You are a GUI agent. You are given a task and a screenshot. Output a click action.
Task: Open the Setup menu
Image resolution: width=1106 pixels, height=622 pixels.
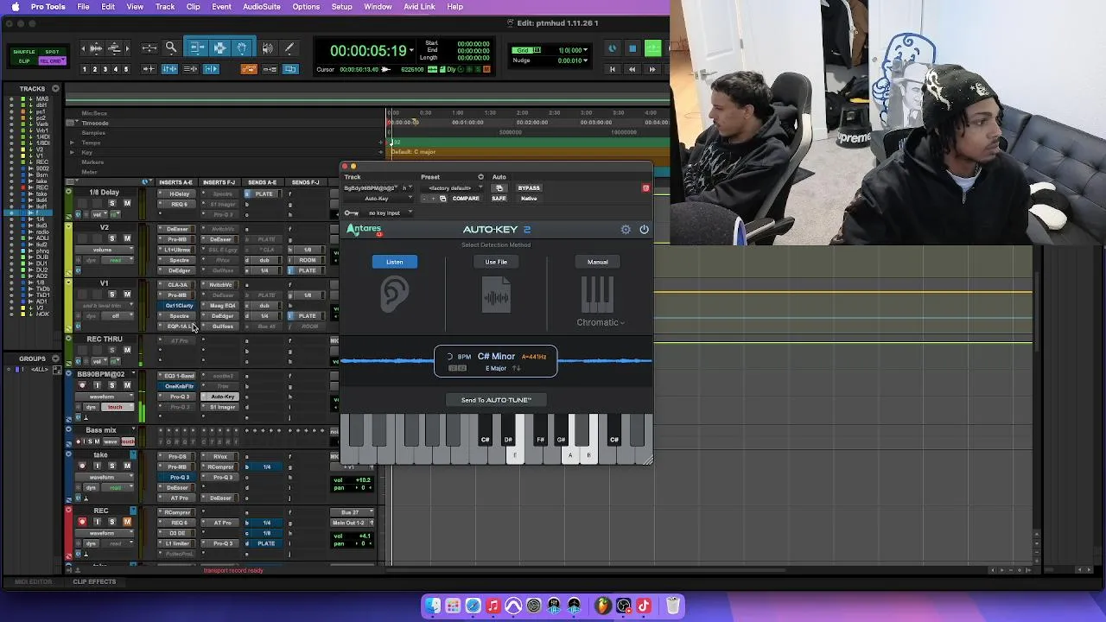coord(341,7)
